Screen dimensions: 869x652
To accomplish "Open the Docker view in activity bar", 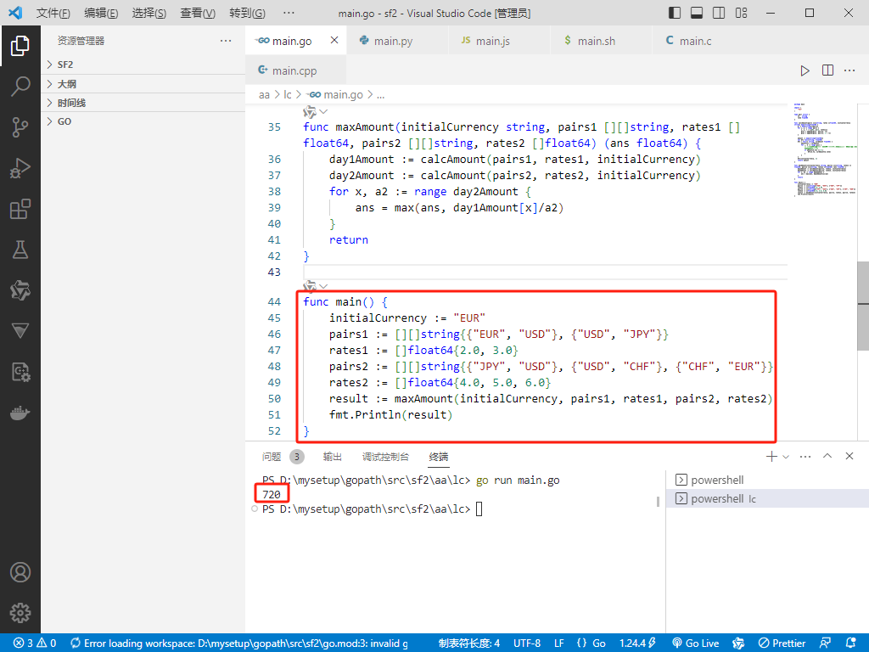I will 20,413.
